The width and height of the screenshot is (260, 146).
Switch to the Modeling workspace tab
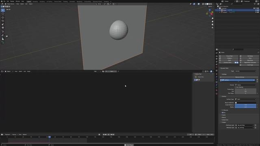[35, 2]
